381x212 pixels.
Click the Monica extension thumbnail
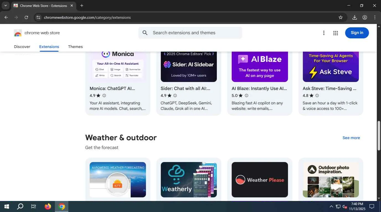coord(118,67)
